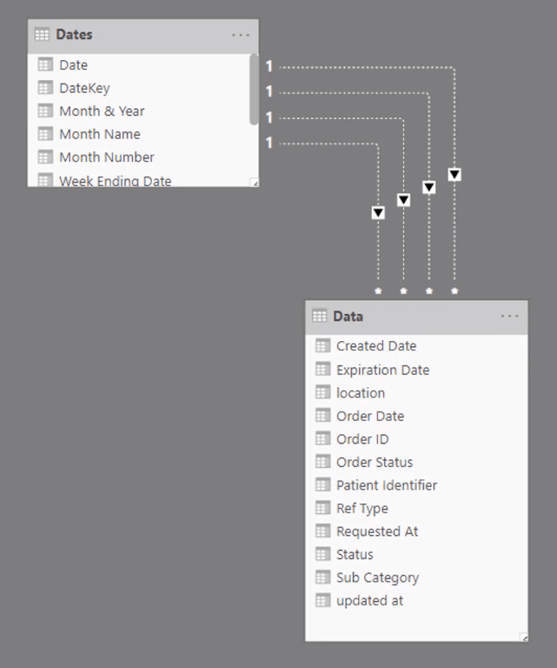Screen dimensions: 557x668
Task: Click the Dates table vertical scrollbar
Action: [254, 89]
